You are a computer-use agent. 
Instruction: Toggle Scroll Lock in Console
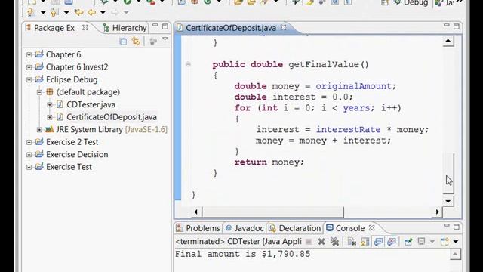click(365, 242)
